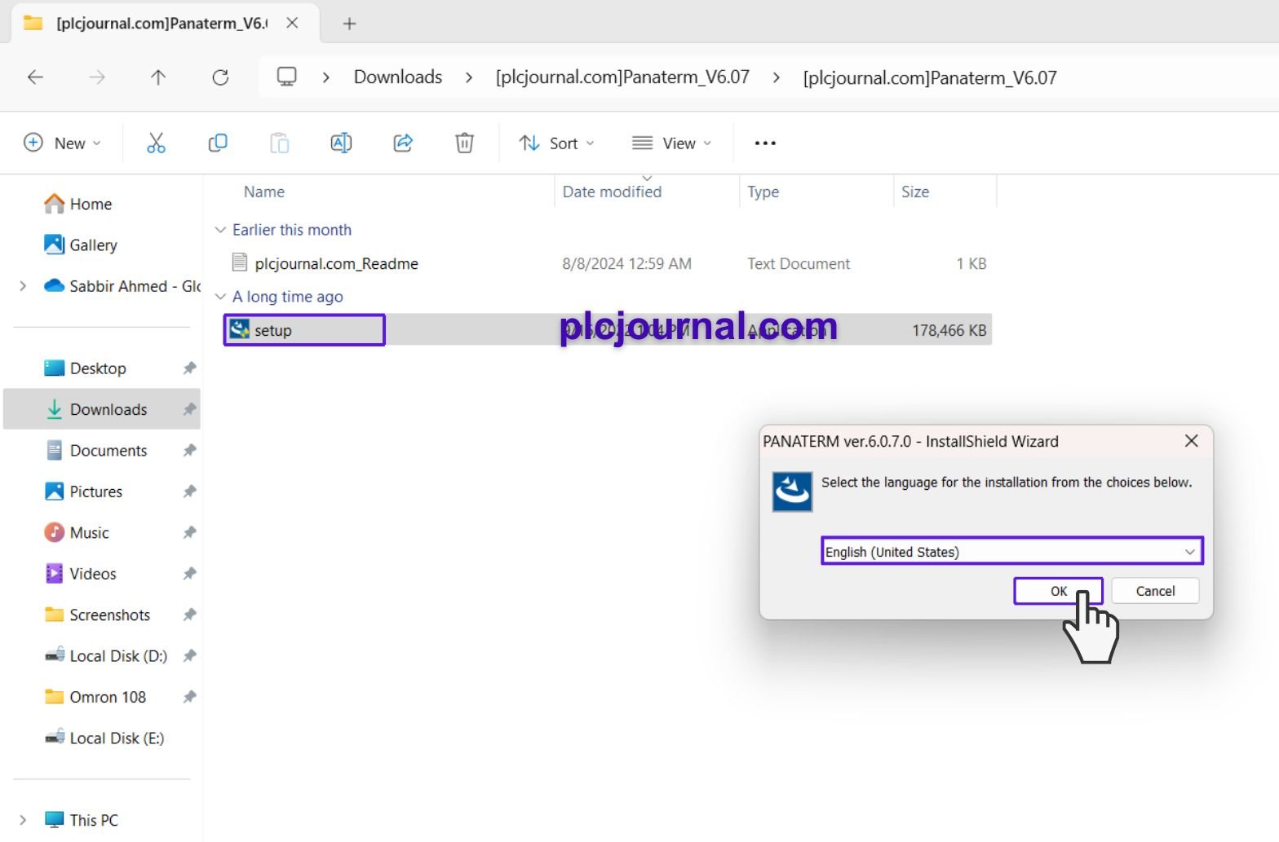Click the Paste clipboard icon

click(x=280, y=143)
